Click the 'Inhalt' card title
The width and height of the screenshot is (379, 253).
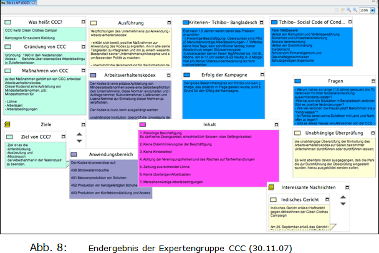[209, 124]
